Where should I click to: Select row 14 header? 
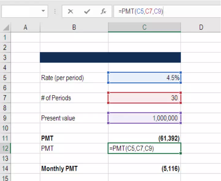click(x=5, y=168)
